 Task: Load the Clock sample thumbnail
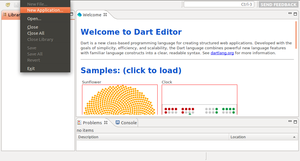pyautogui.click(x=200, y=99)
